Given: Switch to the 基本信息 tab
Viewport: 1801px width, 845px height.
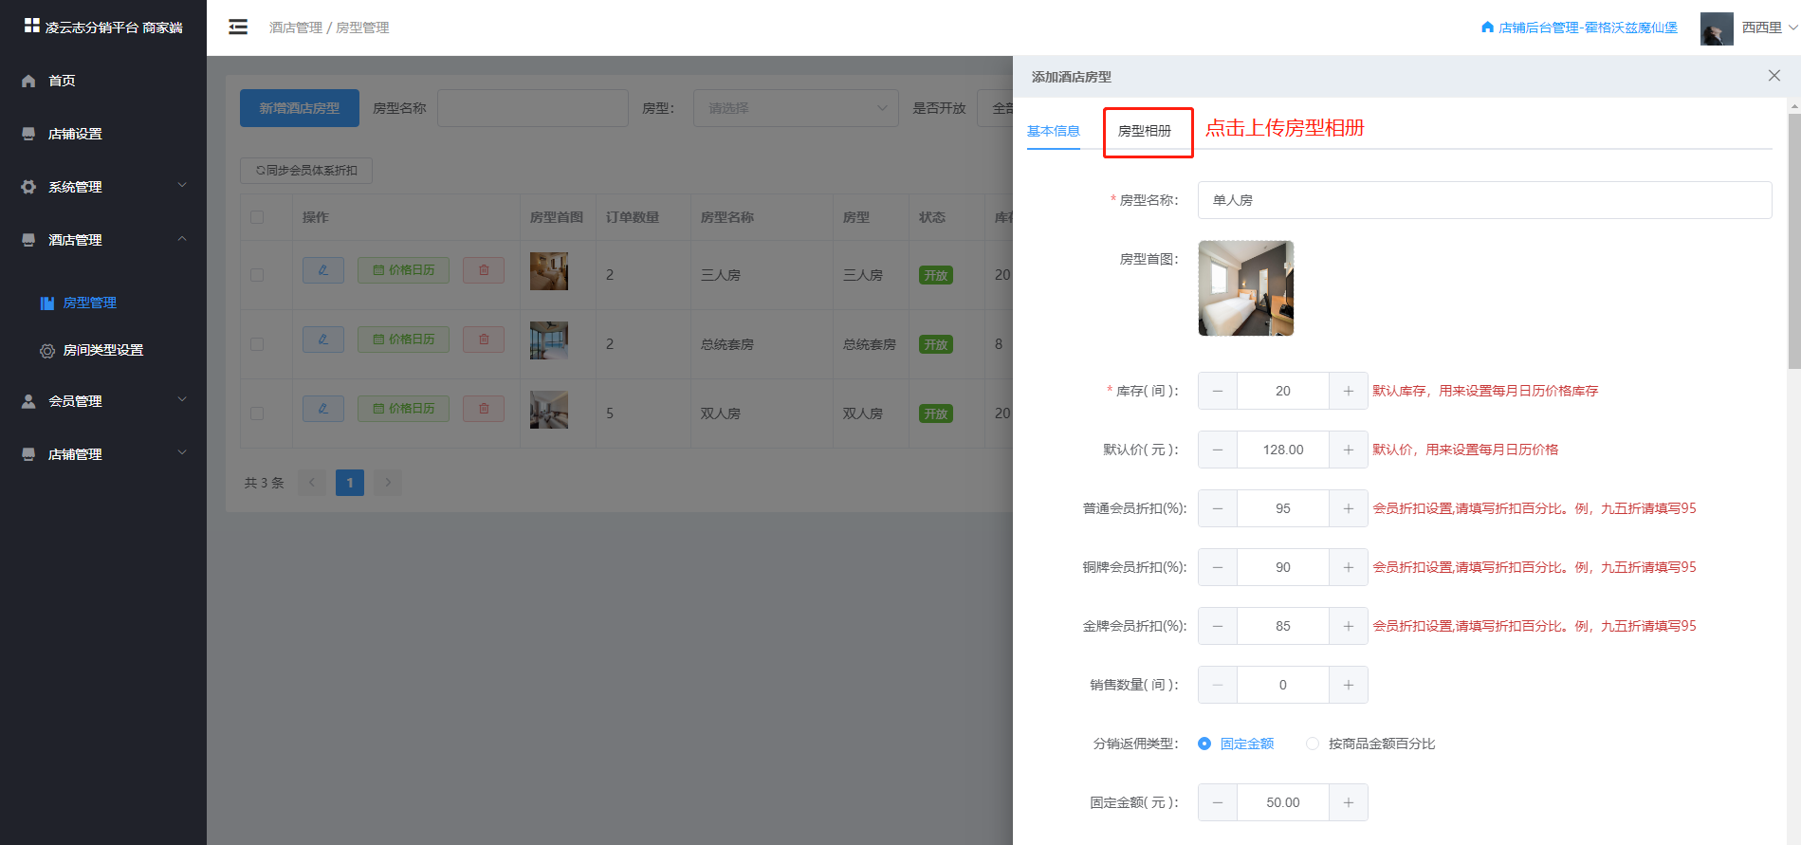Looking at the screenshot, I should coord(1054,131).
